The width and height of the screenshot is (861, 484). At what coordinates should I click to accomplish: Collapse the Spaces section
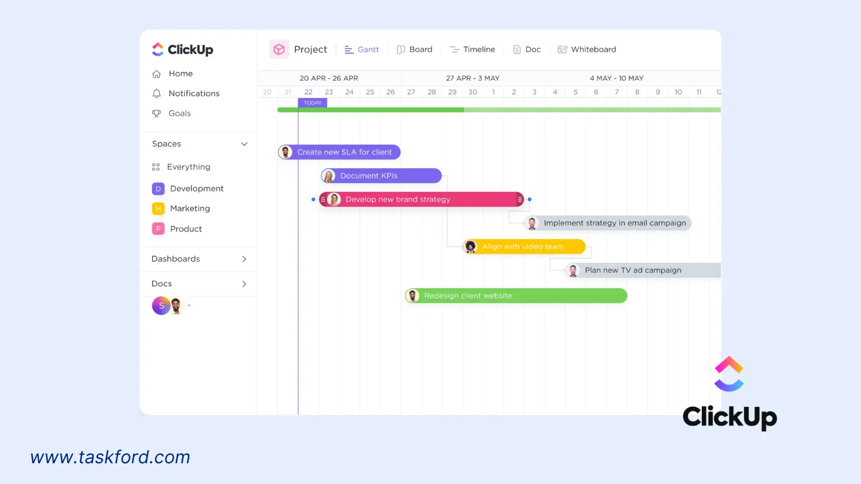tap(244, 144)
